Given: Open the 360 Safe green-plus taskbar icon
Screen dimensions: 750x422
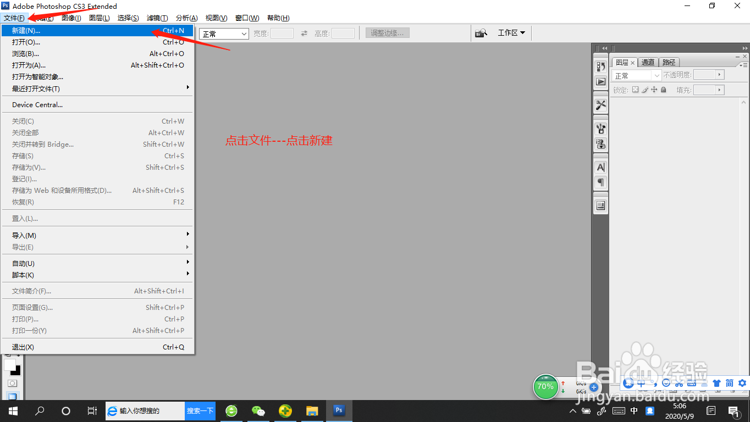Looking at the screenshot, I should tap(285, 410).
